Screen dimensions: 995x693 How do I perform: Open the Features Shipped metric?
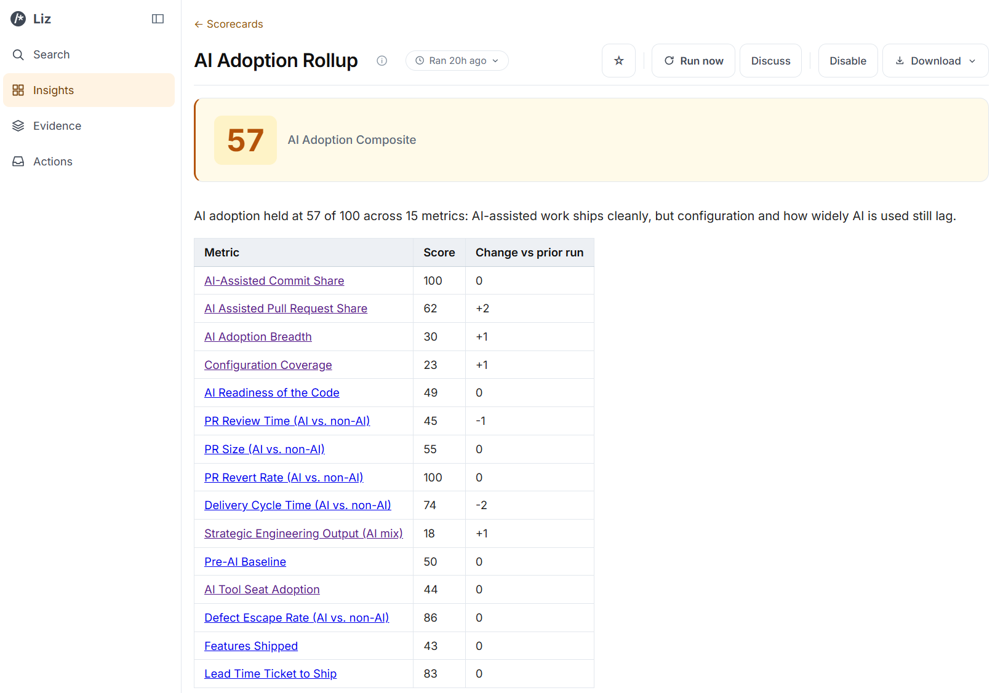point(251,646)
